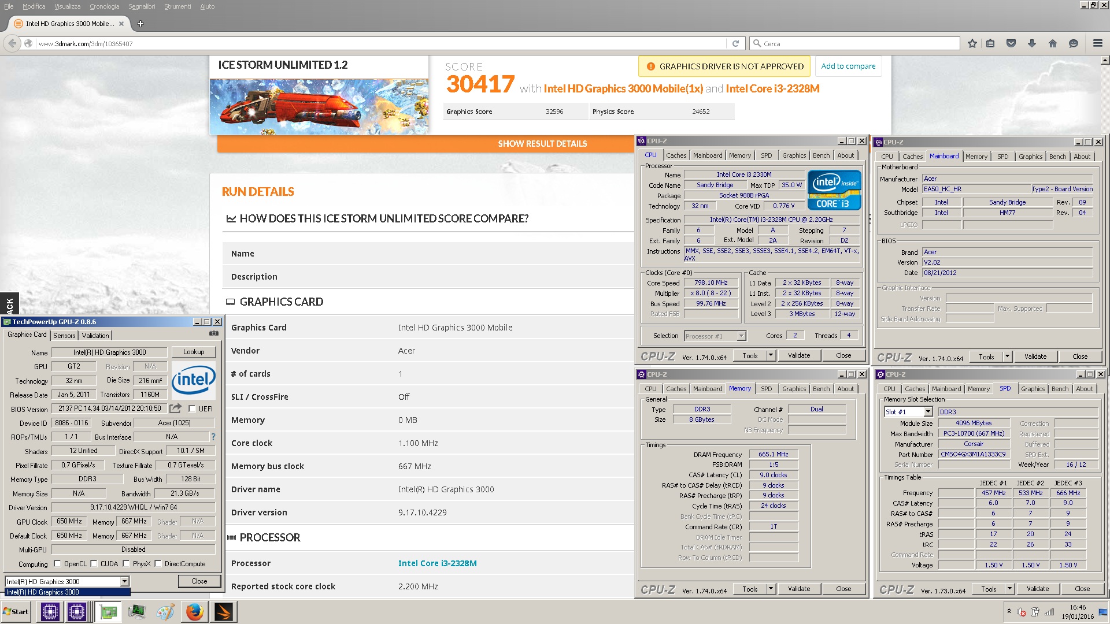1110x624 pixels.
Task: Close the Intel HD Graphics 3000 tab
Action: [121, 24]
